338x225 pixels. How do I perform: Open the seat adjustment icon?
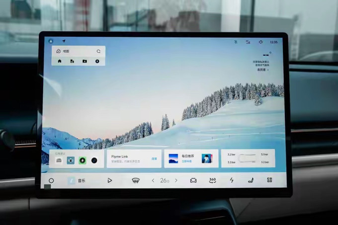[x=251, y=180]
